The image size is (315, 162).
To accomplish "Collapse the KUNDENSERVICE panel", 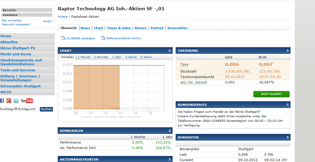I will [287, 105].
